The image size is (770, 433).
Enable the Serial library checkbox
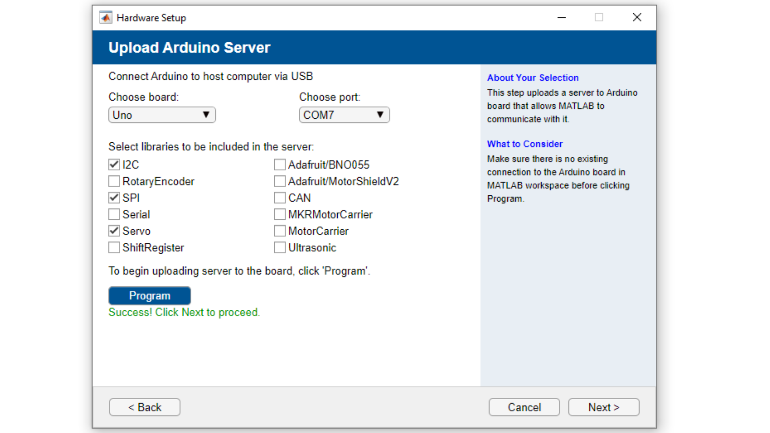point(114,214)
